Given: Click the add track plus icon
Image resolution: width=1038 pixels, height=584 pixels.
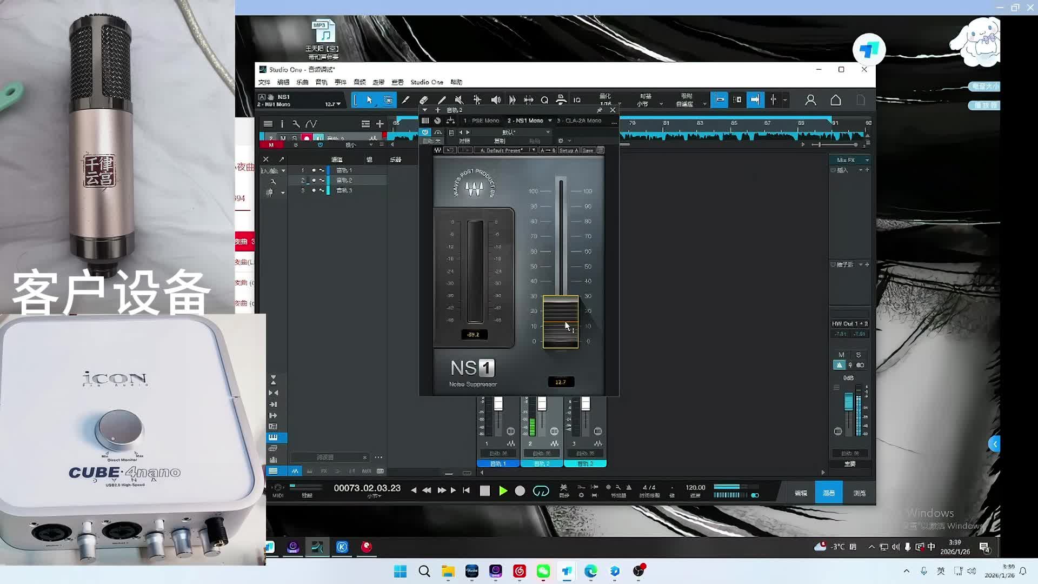Looking at the screenshot, I should (380, 124).
